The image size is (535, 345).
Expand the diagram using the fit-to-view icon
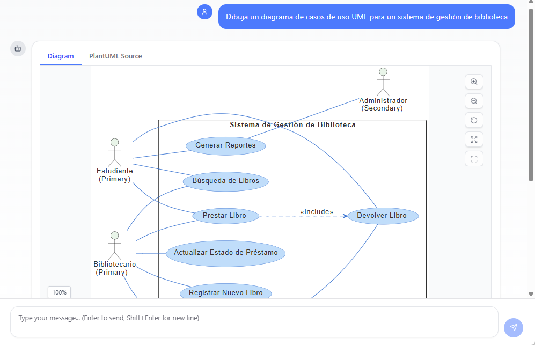tap(473, 140)
